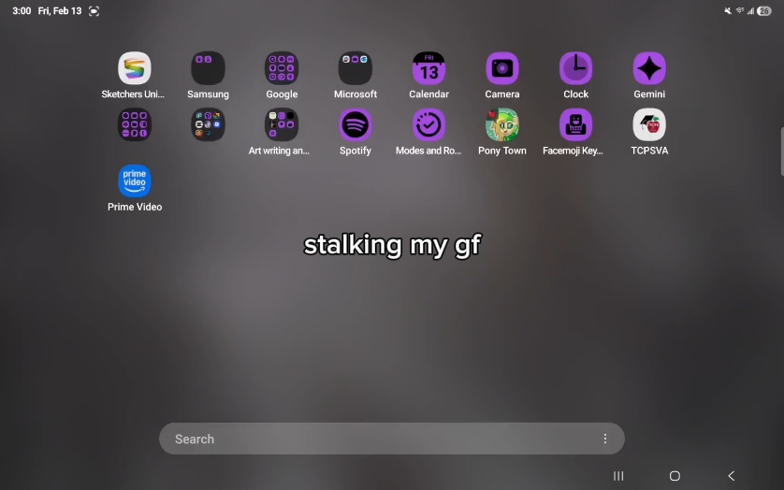
Task: Tap the Recents navigation button
Action: click(x=618, y=475)
